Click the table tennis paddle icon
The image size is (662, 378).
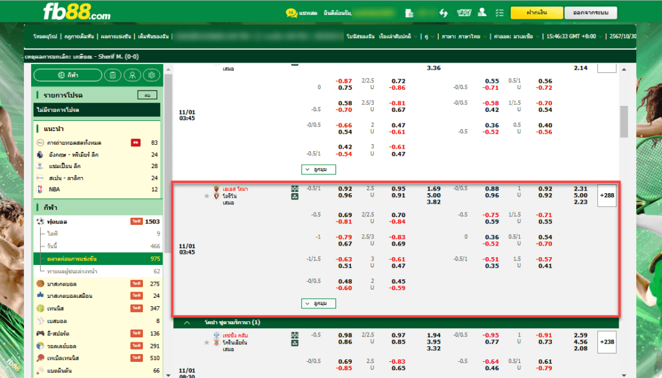point(40,358)
